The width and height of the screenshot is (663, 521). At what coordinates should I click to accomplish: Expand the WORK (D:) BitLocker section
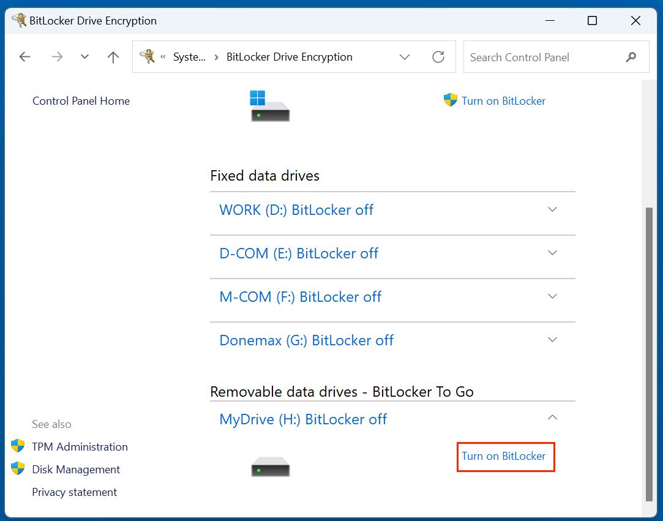[553, 209]
